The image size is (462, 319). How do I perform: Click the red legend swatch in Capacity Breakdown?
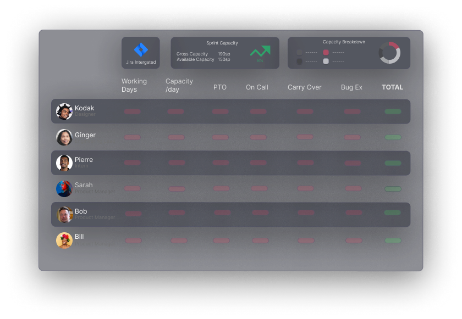[x=326, y=53]
